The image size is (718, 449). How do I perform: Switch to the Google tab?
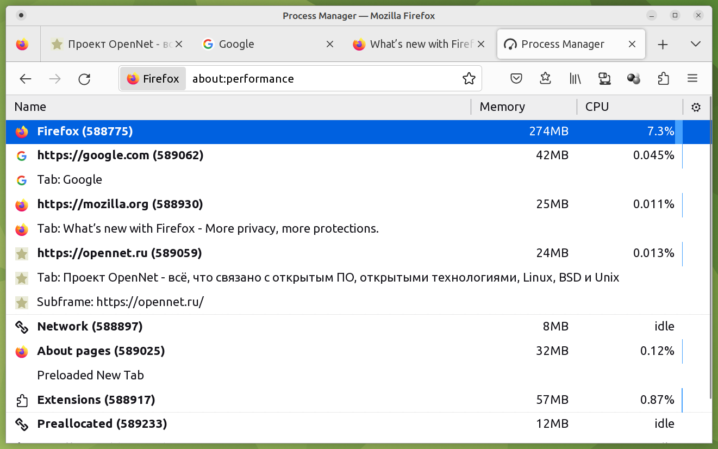click(261, 45)
